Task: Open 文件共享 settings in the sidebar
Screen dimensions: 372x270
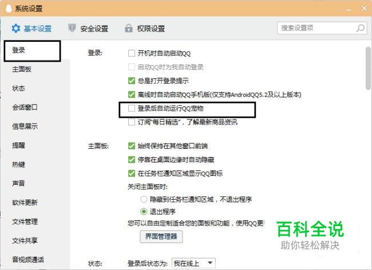Action: pyautogui.click(x=25, y=240)
